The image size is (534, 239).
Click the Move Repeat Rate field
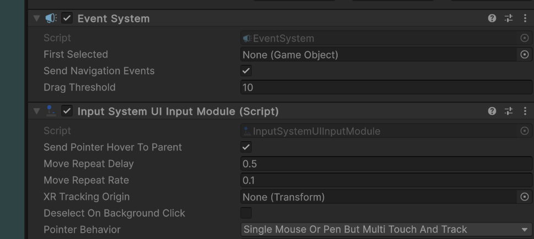point(386,180)
